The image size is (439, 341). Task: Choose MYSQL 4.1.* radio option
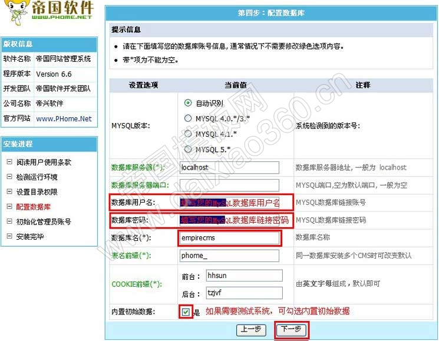(x=188, y=134)
